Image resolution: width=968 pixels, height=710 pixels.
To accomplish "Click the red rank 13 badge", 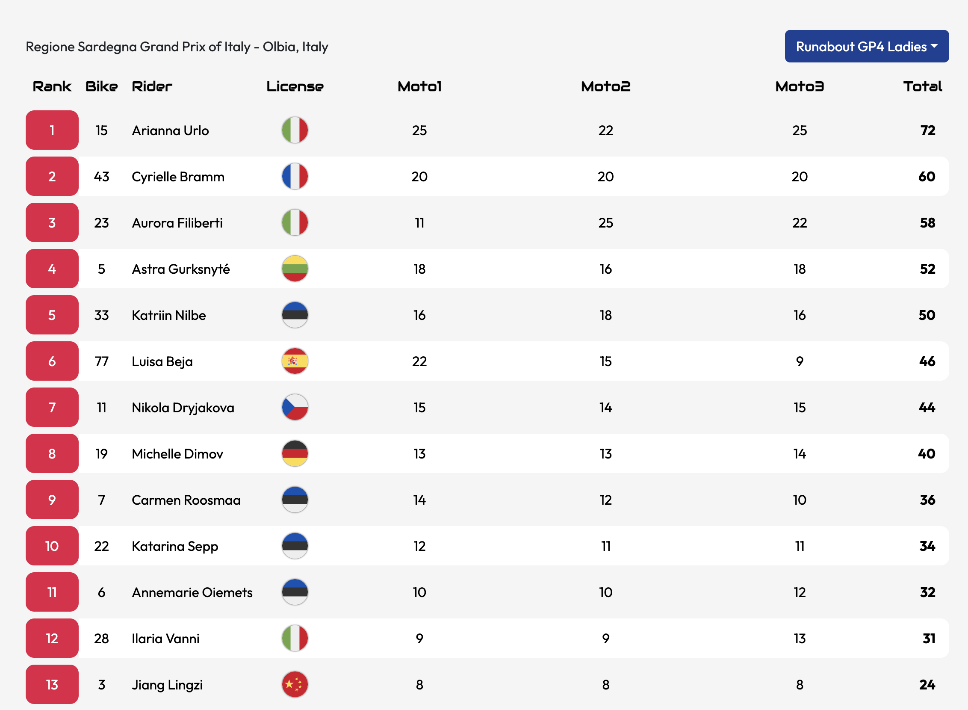I will pyautogui.click(x=52, y=684).
